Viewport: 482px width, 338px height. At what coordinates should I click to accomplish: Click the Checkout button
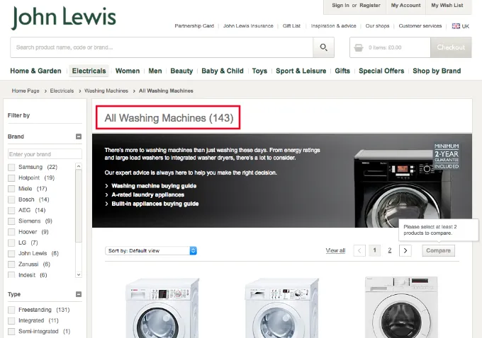pos(451,47)
